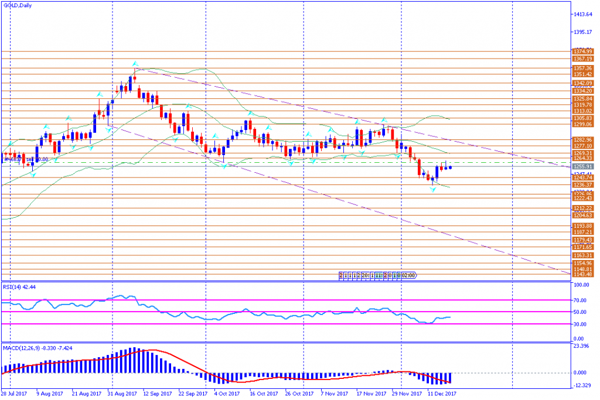Screen dimensions: 600x400
Task: Select the '02:00' arrow-shaped event marker
Action: pyautogui.click(x=408, y=275)
